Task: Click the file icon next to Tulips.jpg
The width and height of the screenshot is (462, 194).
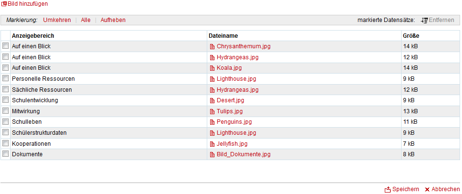Action: point(212,111)
